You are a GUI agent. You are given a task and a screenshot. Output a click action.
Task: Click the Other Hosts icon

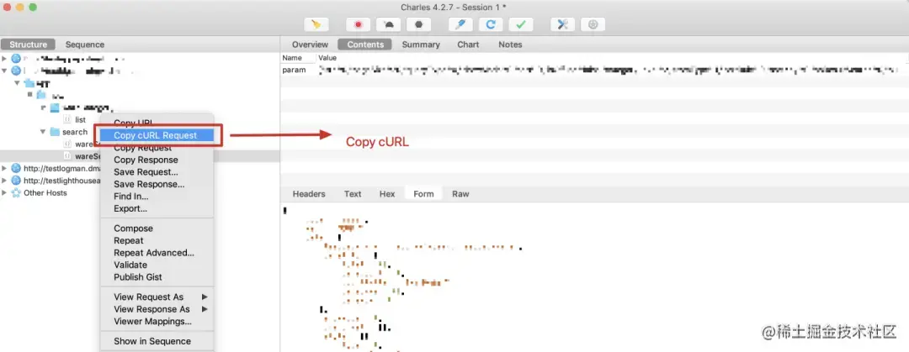point(16,192)
